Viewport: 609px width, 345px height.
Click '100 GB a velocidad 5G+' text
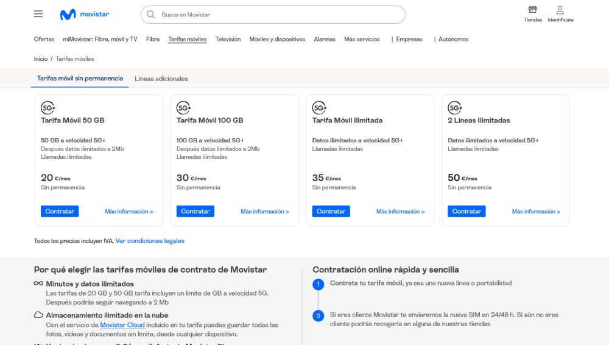coord(210,140)
